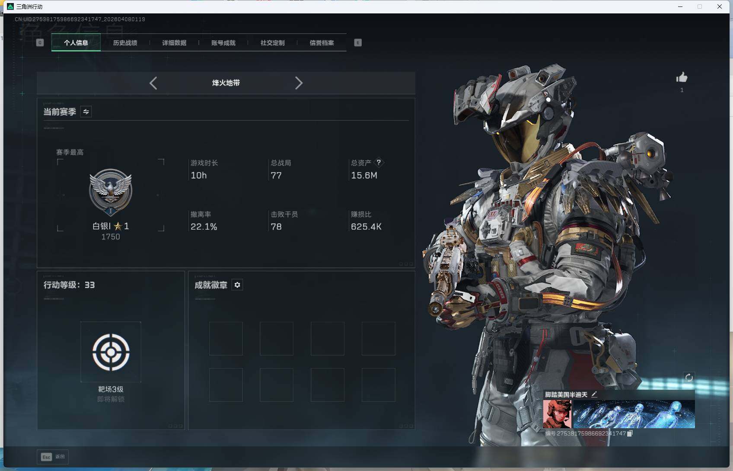Click the 击败干员 value 78
The width and height of the screenshot is (733, 471).
pyautogui.click(x=276, y=227)
